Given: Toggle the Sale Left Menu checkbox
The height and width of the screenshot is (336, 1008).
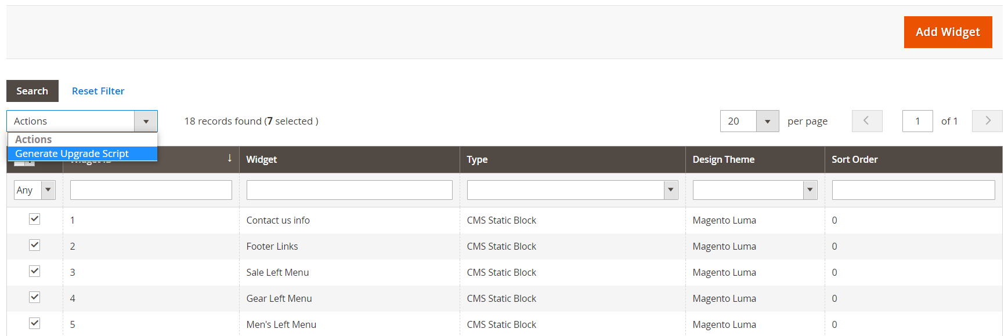Looking at the screenshot, I should (x=35, y=271).
